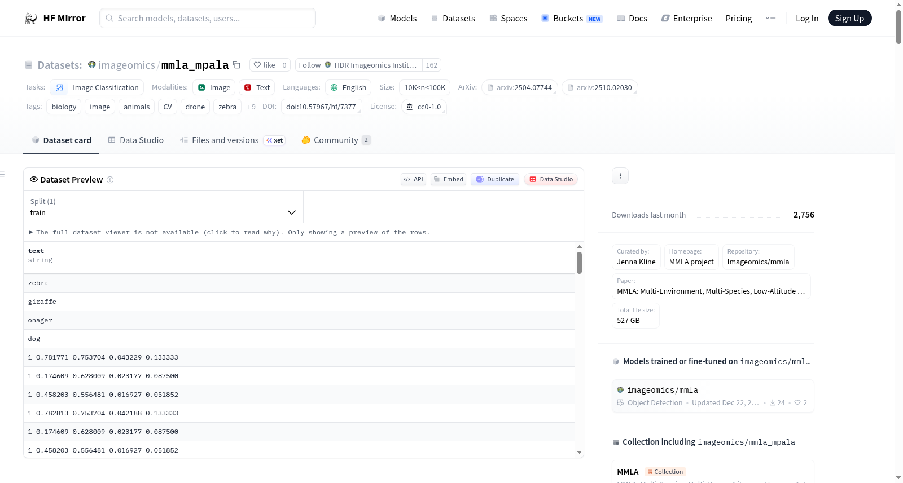Click the English language tag

(x=348, y=87)
